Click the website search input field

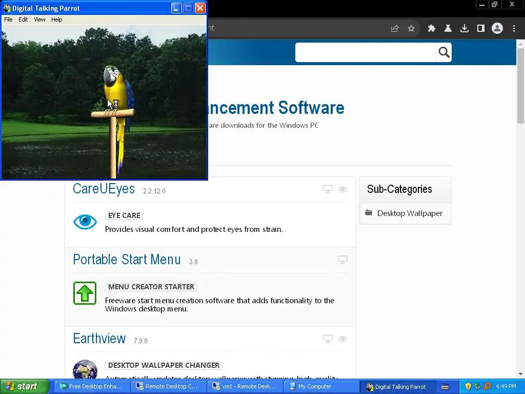[x=365, y=52]
